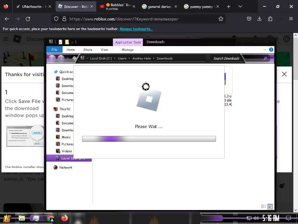Open Videos folder in navigation pane
This screenshot has width=298, height=224.
(64, 151)
